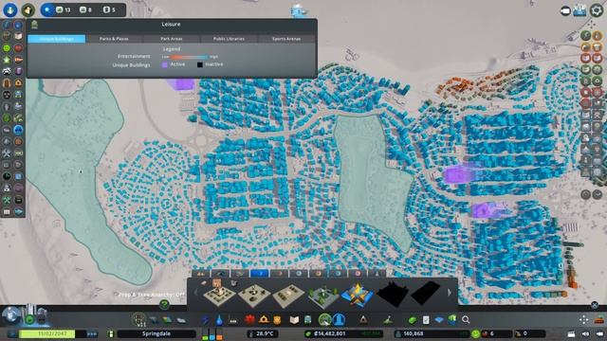The image size is (607, 341).
Task: Show Water info view in left sidebar
Action: [18, 26]
